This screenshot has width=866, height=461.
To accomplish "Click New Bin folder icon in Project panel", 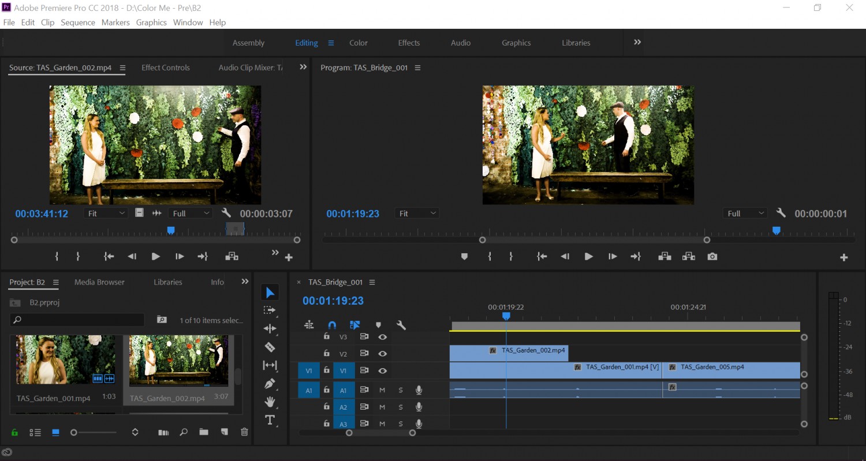I will coord(204,432).
